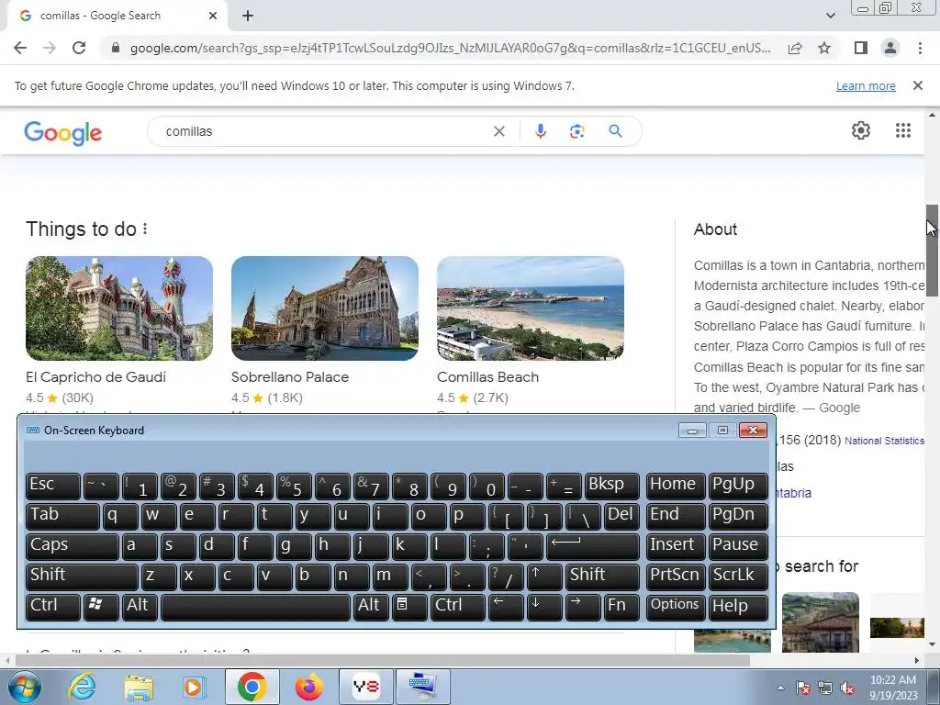Toggle the right Alt key on keyboard
This screenshot has width=940, height=705.
(x=371, y=606)
